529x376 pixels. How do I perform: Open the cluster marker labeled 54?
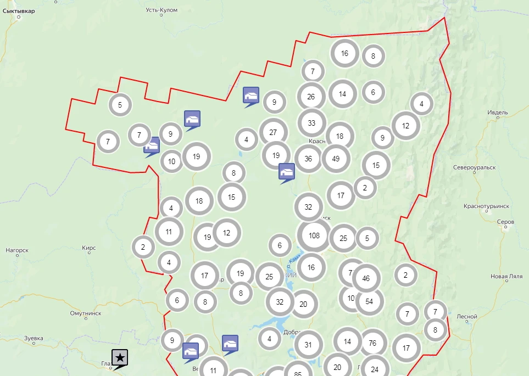[369, 301]
